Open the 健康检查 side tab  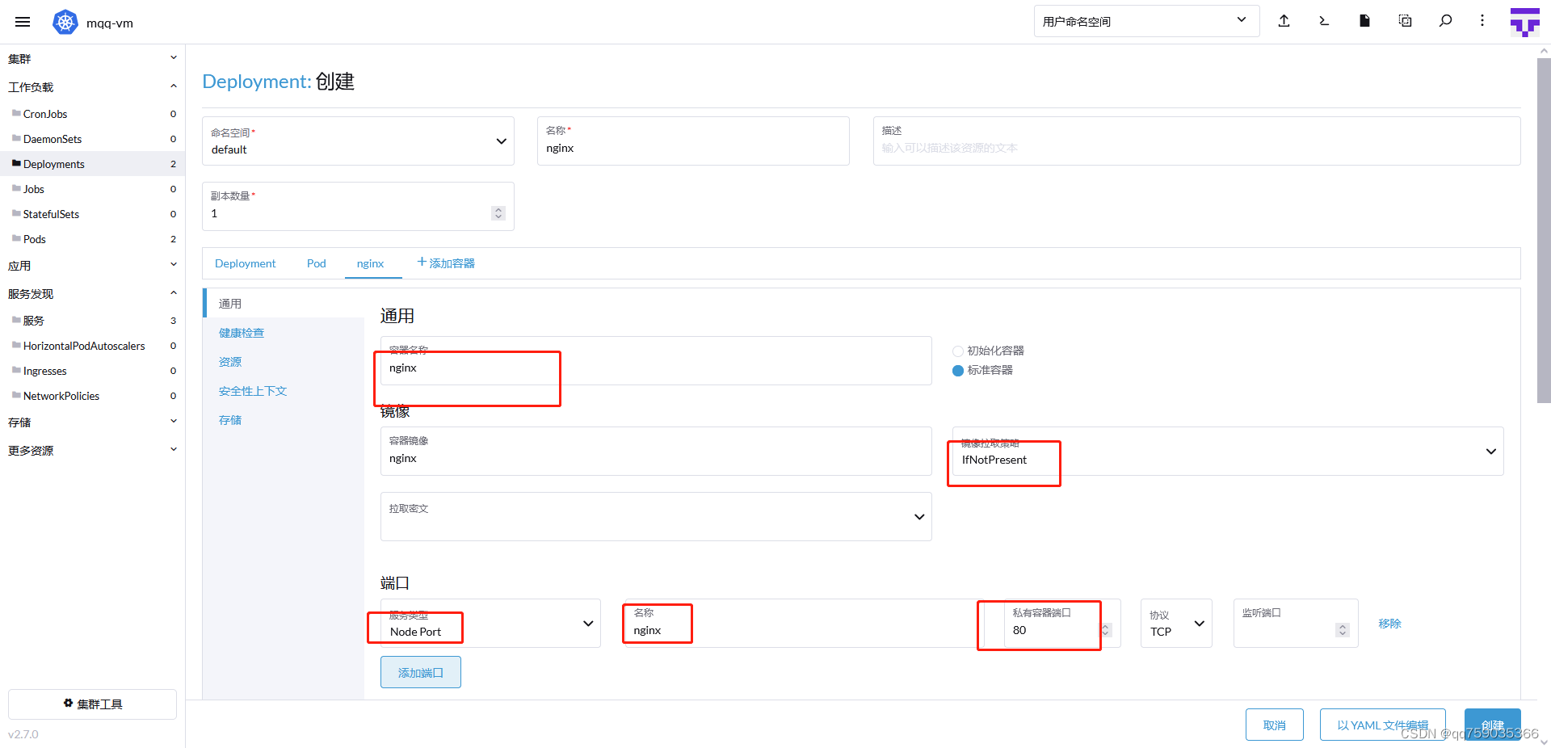pyautogui.click(x=284, y=332)
